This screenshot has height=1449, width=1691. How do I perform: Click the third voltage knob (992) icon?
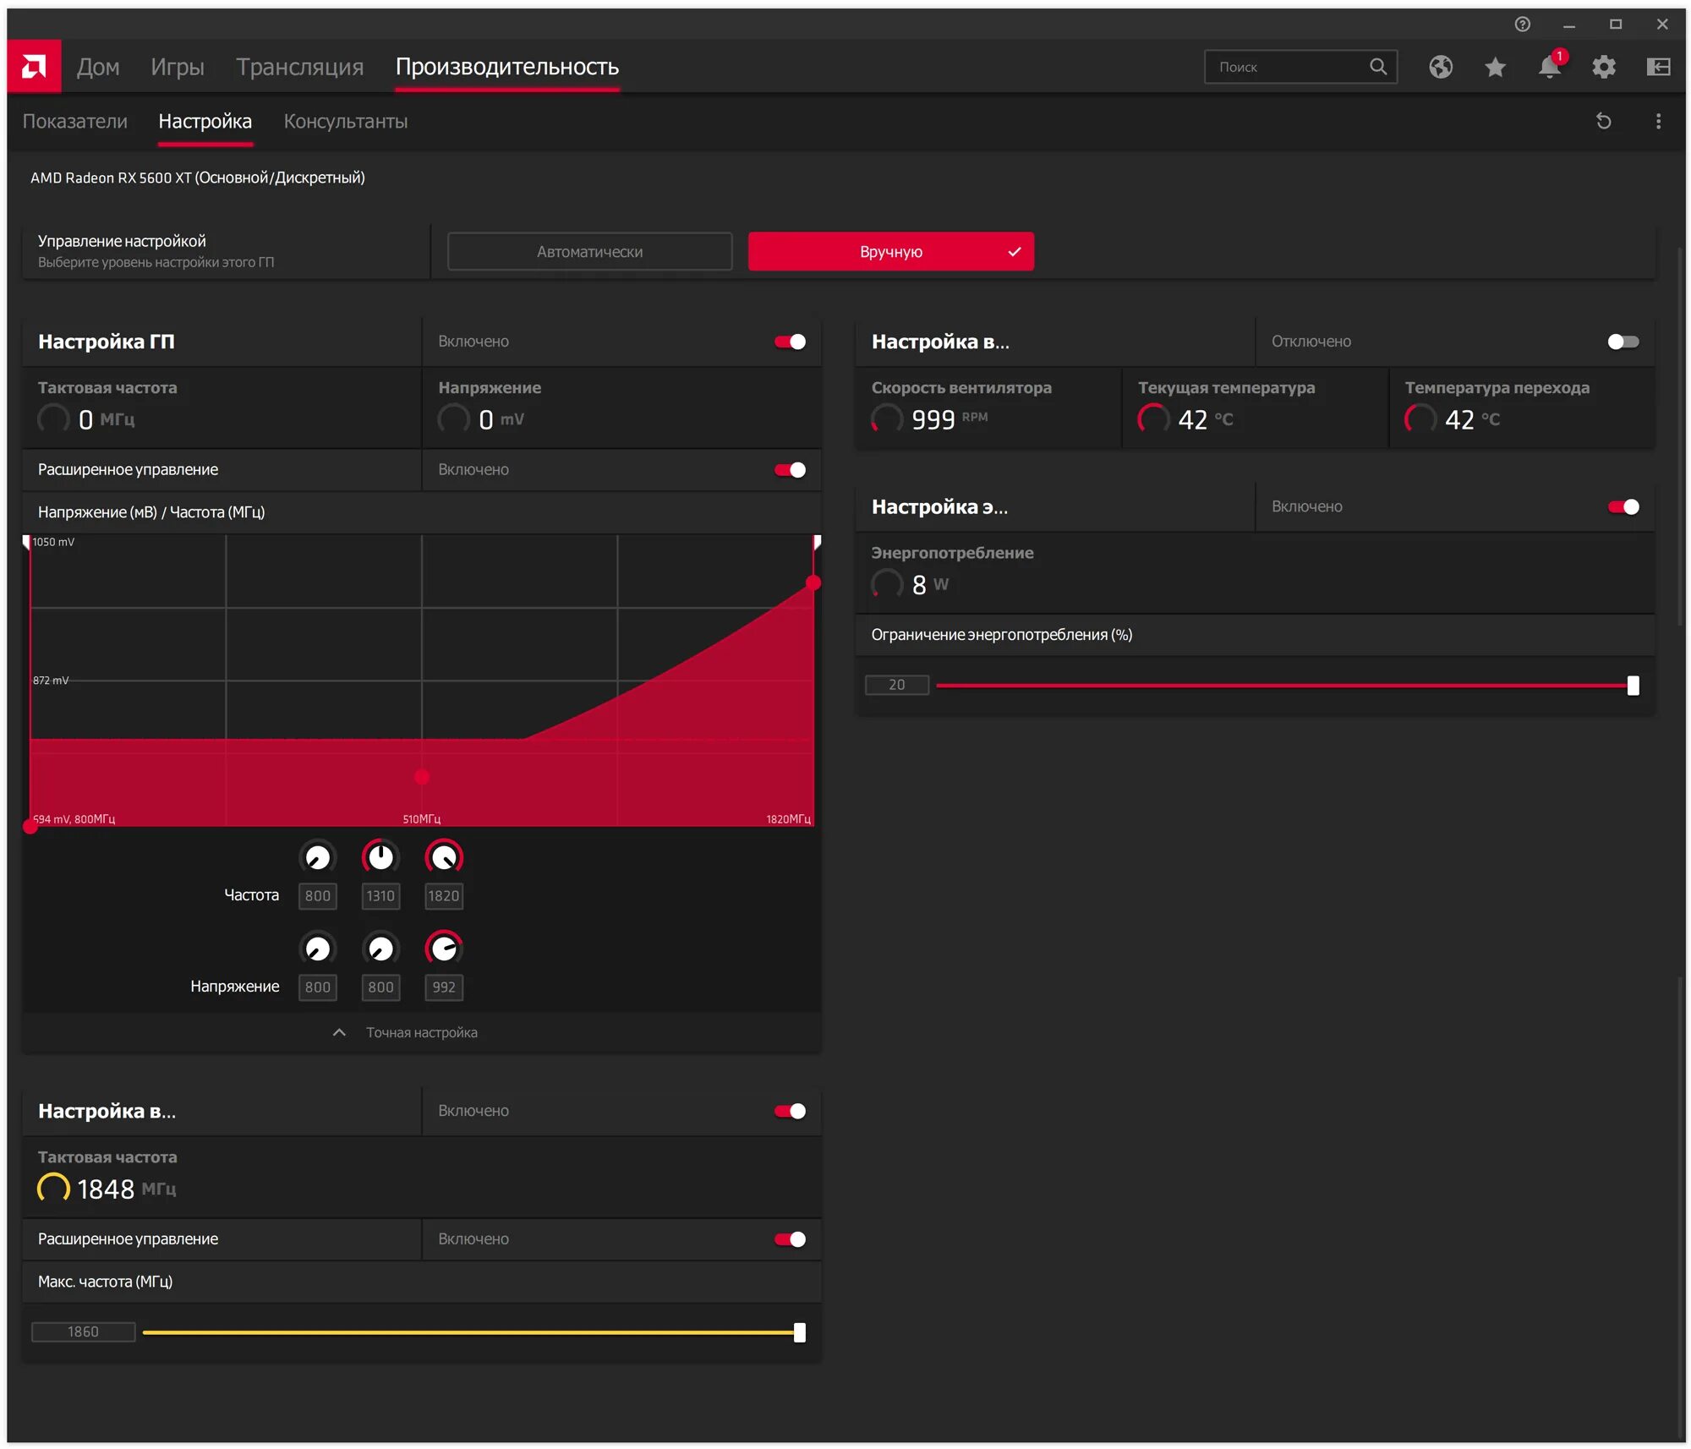pos(443,949)
